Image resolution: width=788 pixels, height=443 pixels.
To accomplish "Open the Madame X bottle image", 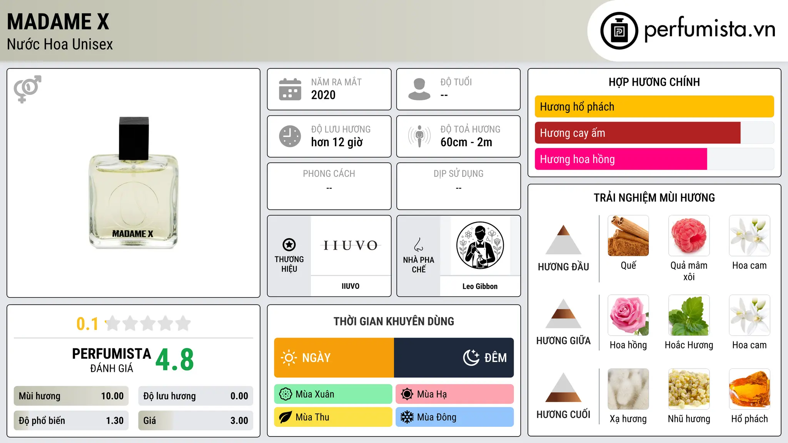I will 134,183.
